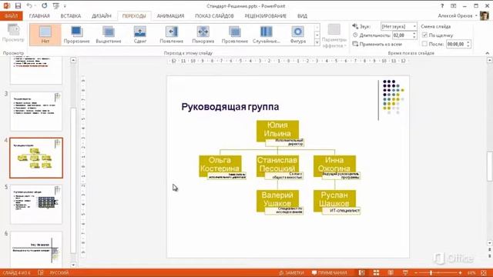Switch to Reading view in status bar
493x277 pixels.
tap(391, 272)
